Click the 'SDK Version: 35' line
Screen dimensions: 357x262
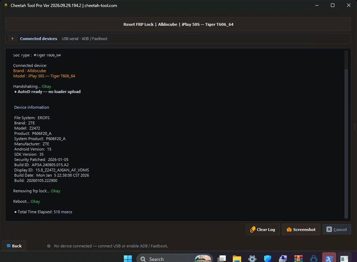29,154
